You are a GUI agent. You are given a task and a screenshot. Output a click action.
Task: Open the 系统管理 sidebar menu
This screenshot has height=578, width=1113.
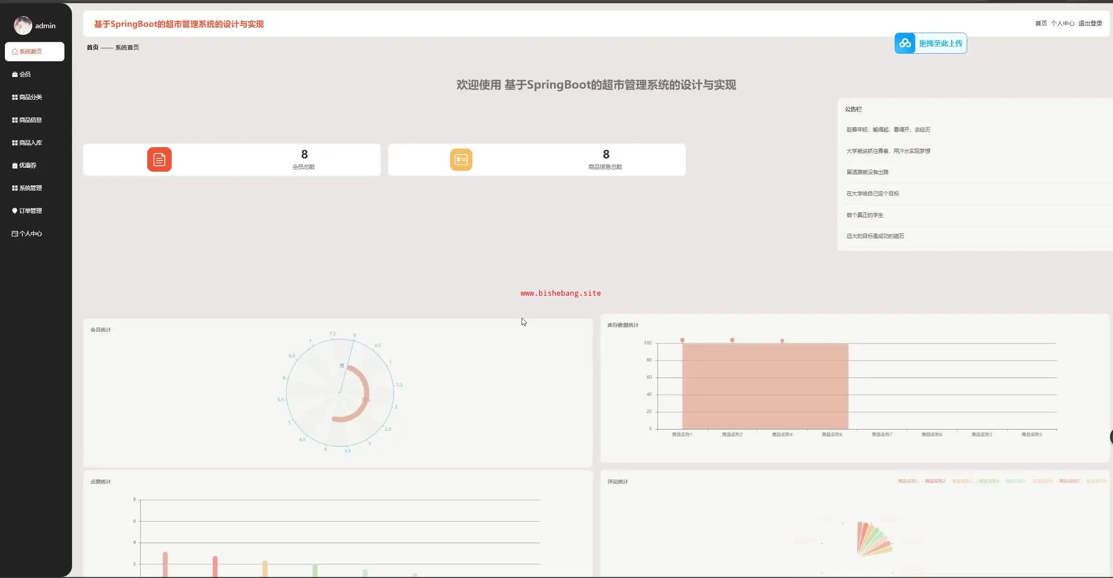[30, 188]
